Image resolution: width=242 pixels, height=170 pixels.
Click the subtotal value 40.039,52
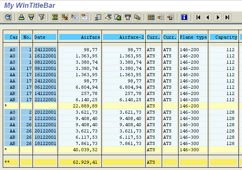coord(79,150)
